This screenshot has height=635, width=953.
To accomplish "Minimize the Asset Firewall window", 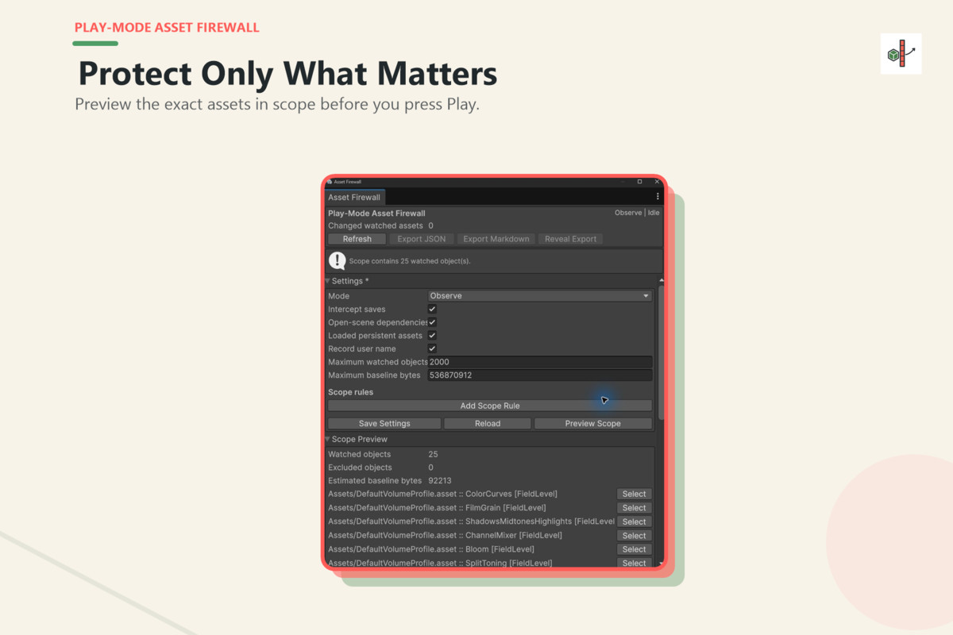I will (622, 182).
